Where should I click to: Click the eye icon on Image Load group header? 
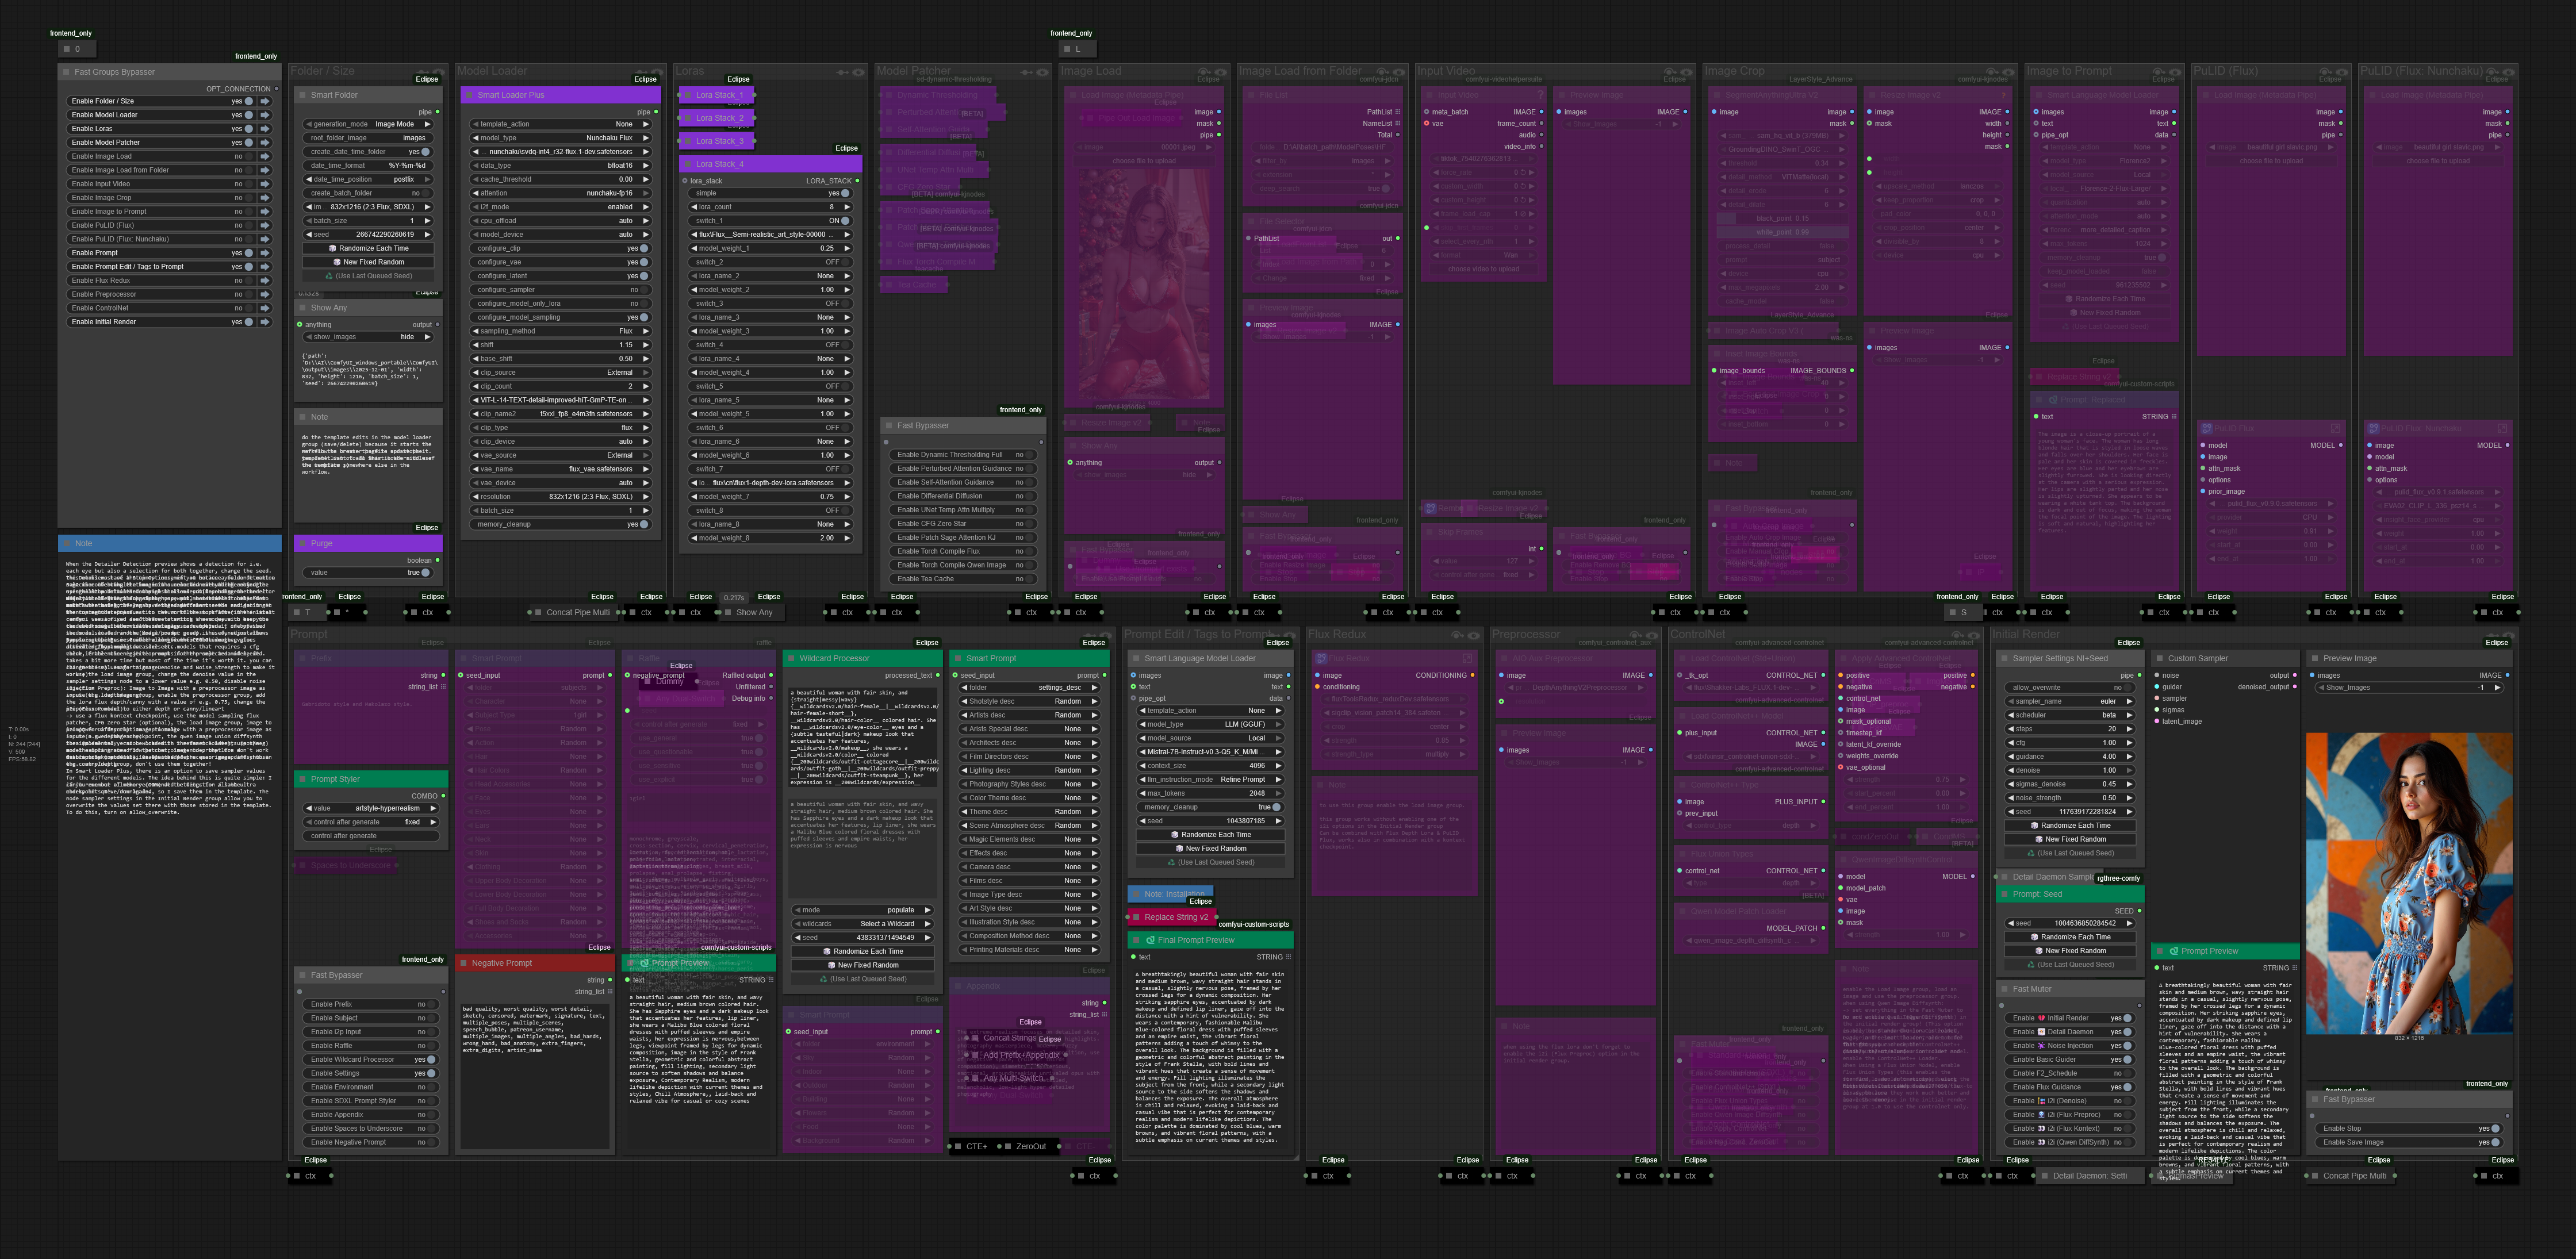(x=1221, y=72)
